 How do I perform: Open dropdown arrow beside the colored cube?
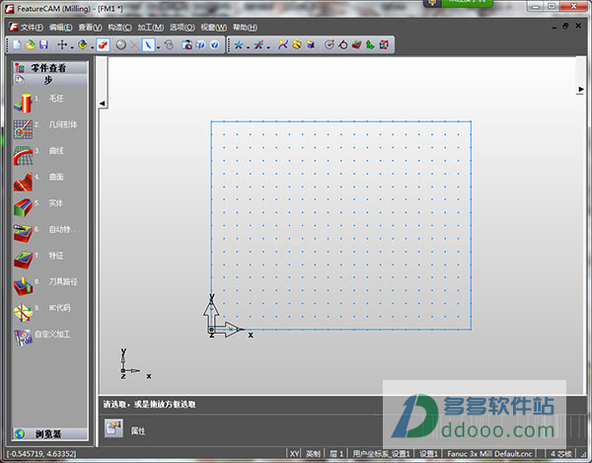[92, 46]
